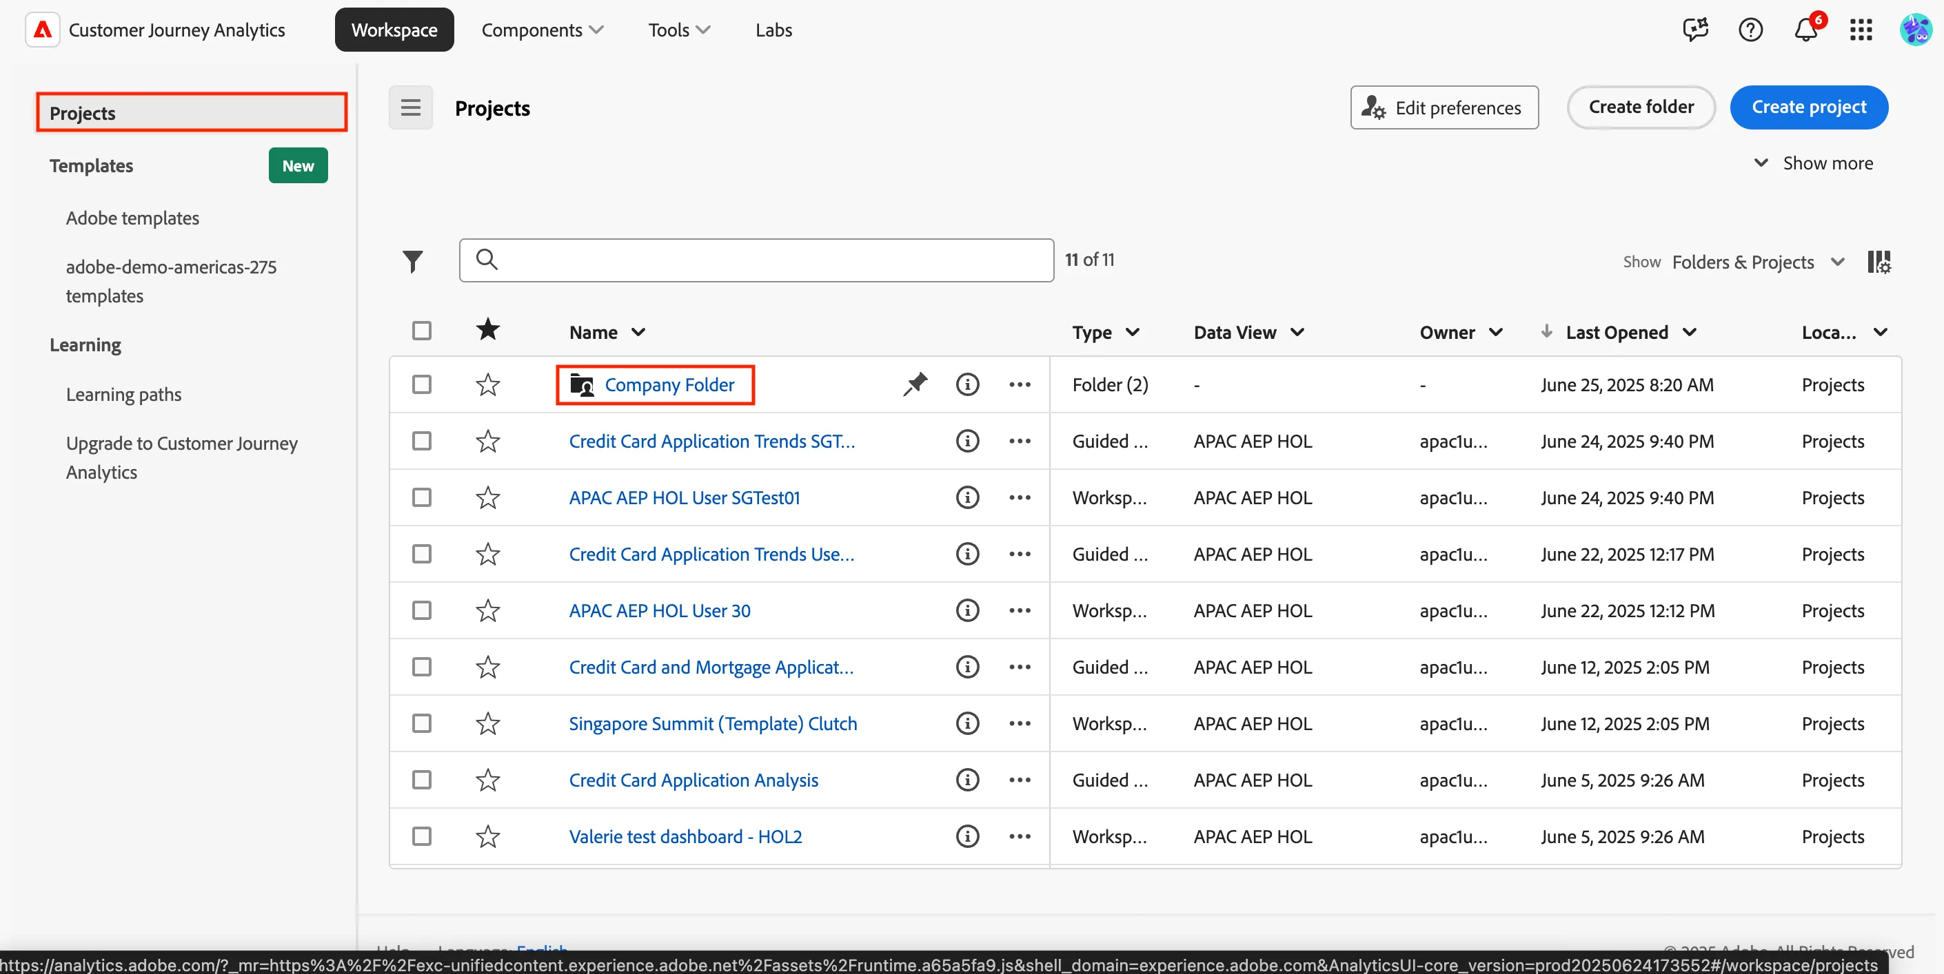The image size is (1944, 974).
Task: Check Credit Card Application Analysis checkbox
Action: (x=422, y=780)
